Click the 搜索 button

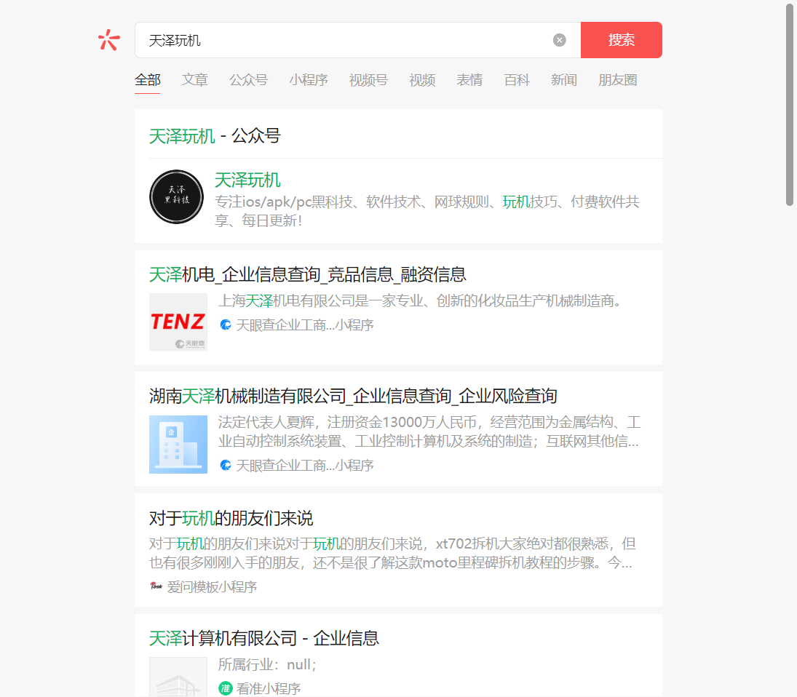[x=621, y=39]
